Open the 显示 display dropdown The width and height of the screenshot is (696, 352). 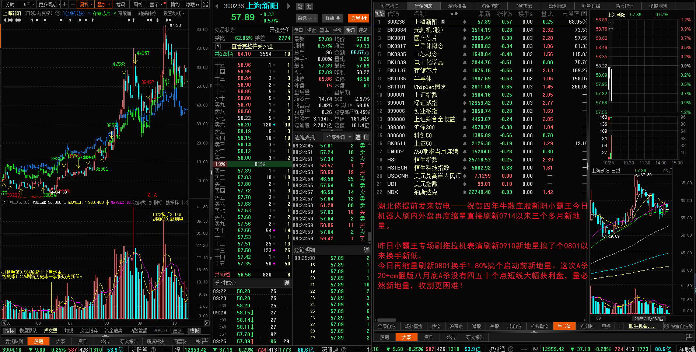pos(156,4)
